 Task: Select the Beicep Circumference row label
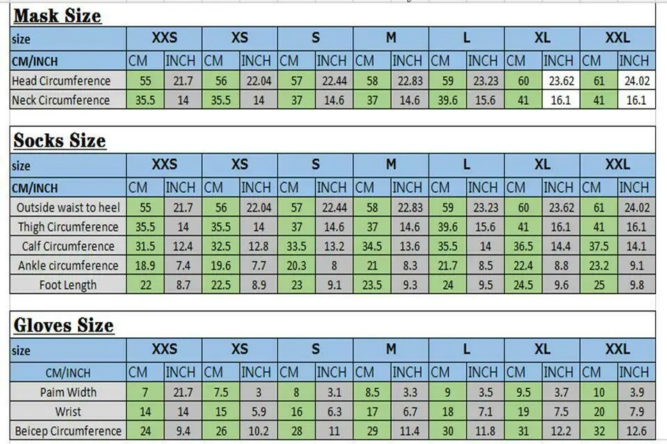click(68, 430)
